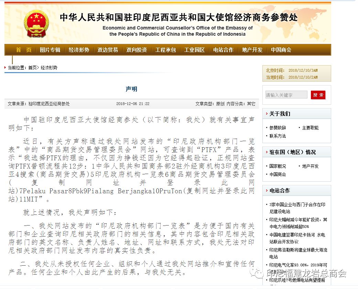This screenshot has width=358, height=289.
Task: Click the 首页 breadcrumb link
Action: pyautogui.click(x=32, y=68)
